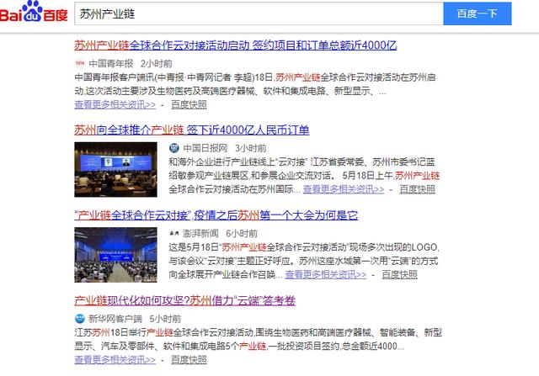Click the conference thumbnail of 中国日报网 result
Viewport: 539px width, 376px height.
pyautogui.click(x=116, y=170)
